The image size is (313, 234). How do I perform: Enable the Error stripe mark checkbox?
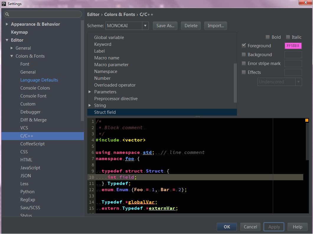[x=244, y=63]
